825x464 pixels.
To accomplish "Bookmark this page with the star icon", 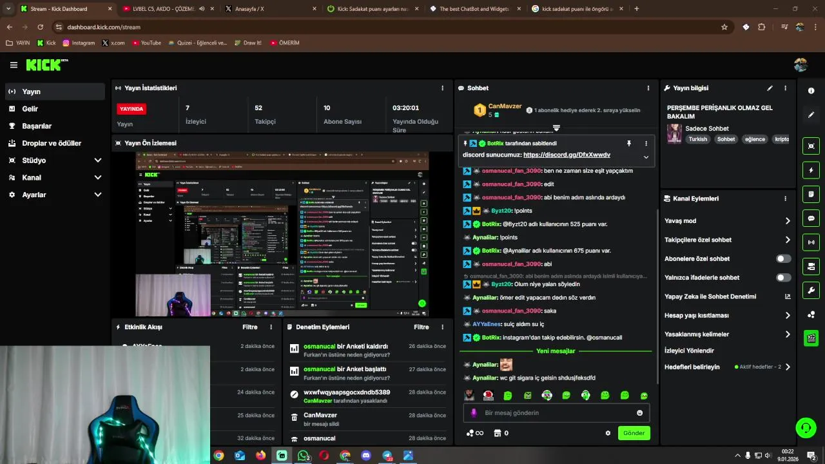I will 724,27.
